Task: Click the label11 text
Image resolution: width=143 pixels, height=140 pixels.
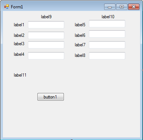Action: (x=20, y=75)
